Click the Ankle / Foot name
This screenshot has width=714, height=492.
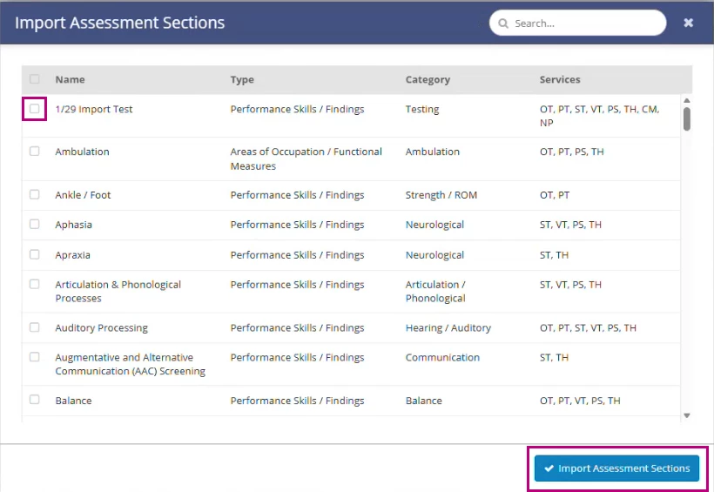[83, 195]
